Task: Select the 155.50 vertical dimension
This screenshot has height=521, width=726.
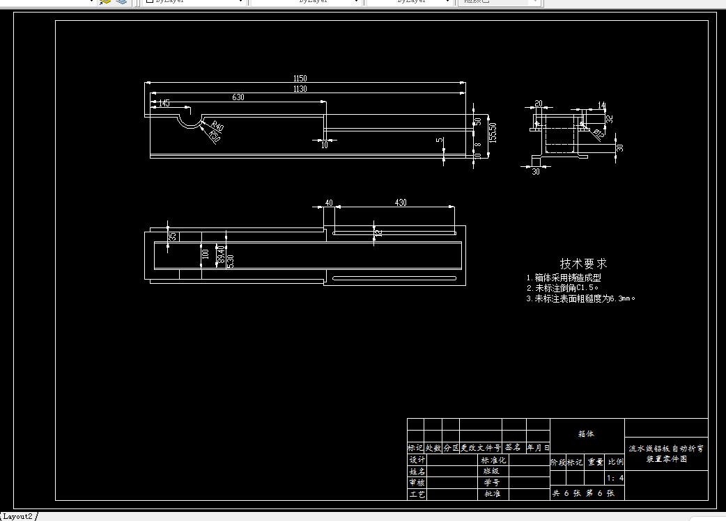Action: (493, 133)
